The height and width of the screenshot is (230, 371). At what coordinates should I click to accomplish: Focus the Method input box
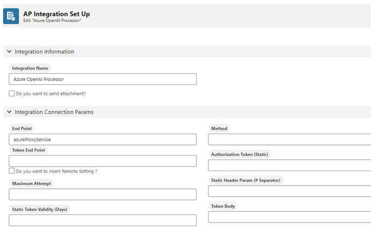point(290,140)
